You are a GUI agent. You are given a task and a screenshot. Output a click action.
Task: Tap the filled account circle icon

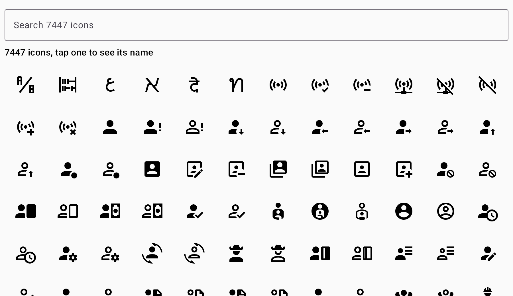coord(404,211)
